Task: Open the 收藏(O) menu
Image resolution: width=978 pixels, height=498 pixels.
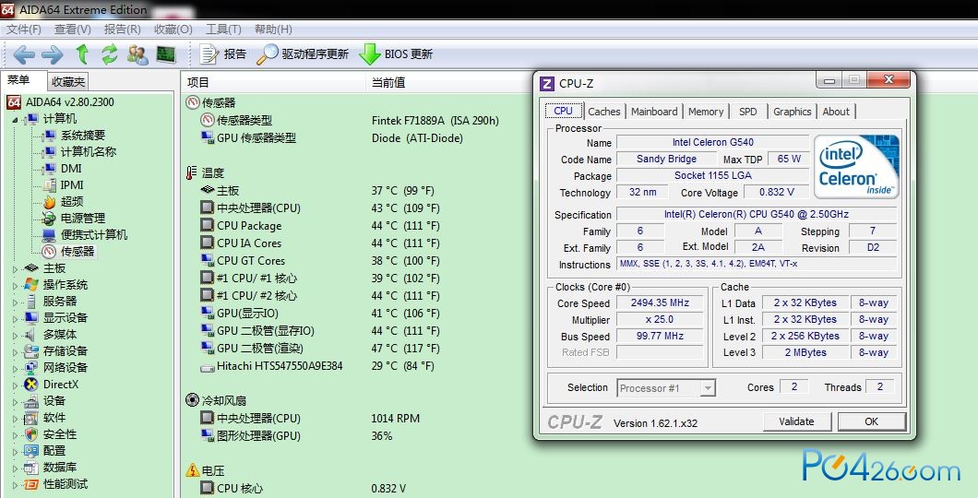Action: 173,30
